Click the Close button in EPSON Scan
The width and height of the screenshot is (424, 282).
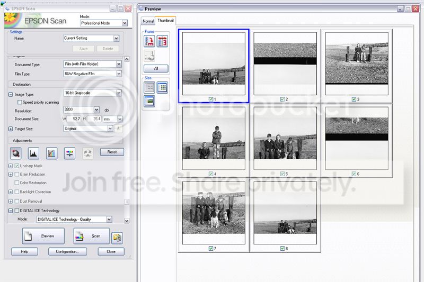click(x=111, y=251)
